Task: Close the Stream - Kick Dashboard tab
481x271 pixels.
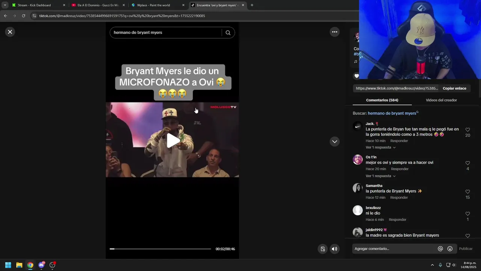Action: click(64, 5)
